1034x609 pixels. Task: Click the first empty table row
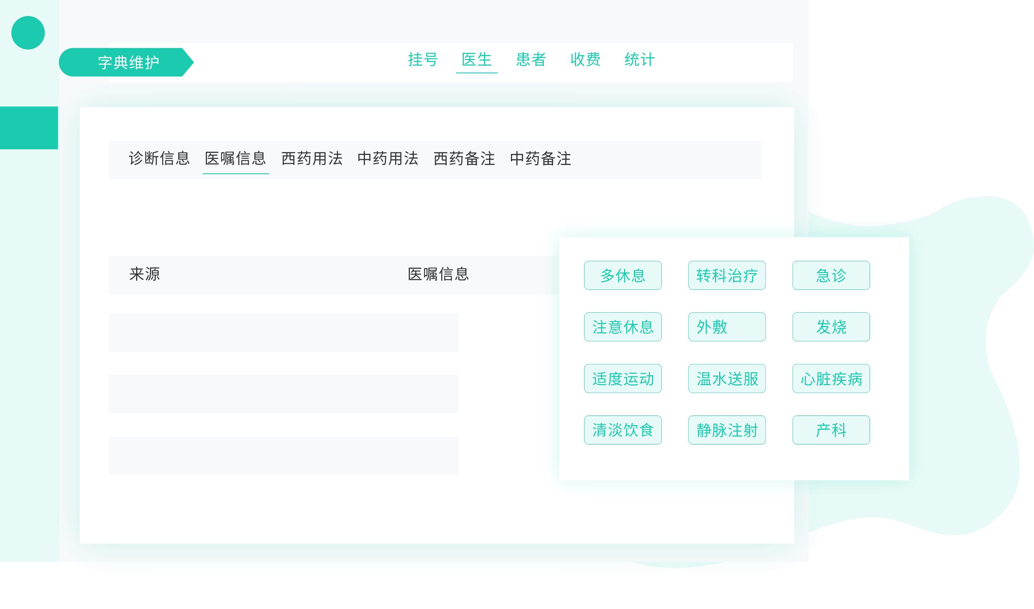283,333
